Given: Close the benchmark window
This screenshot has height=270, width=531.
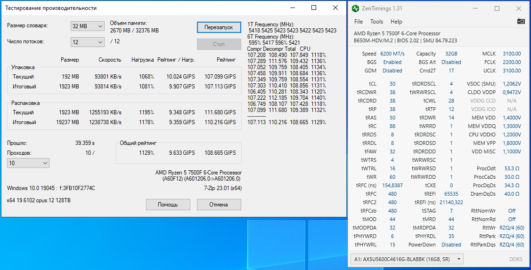Looking at the screenshot, I should click(335, 8).
